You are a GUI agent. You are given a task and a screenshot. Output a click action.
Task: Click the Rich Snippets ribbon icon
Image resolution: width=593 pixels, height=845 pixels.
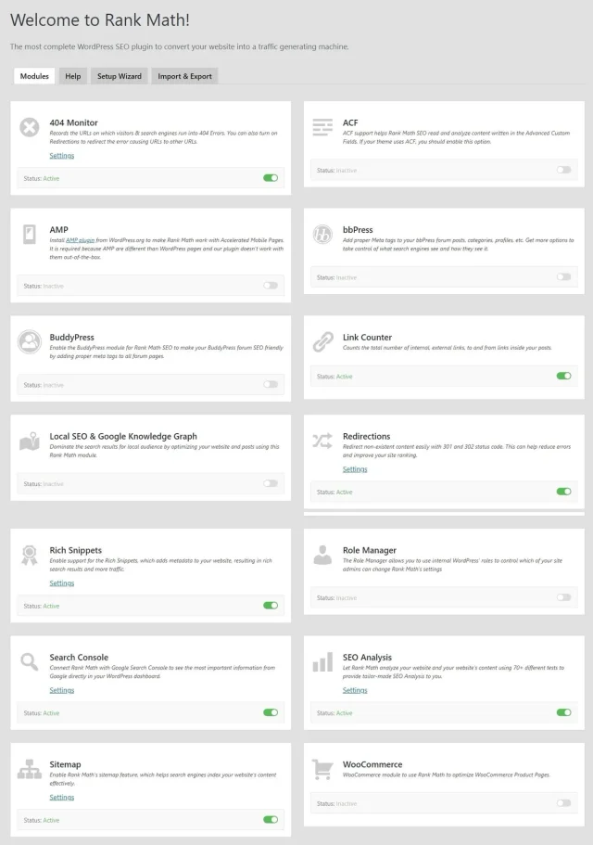[30, 555]
